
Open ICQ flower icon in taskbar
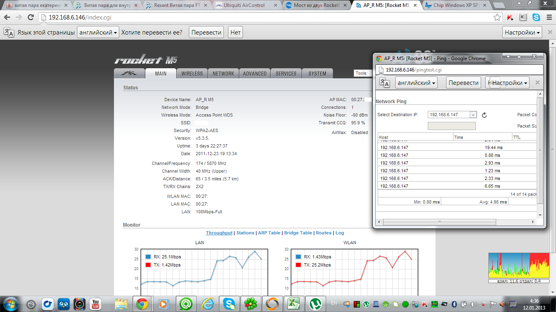click(x=250, y=303)
